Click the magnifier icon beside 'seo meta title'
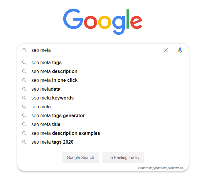The height and width of the screenshot is (184, 209). (x=24, y=124)
